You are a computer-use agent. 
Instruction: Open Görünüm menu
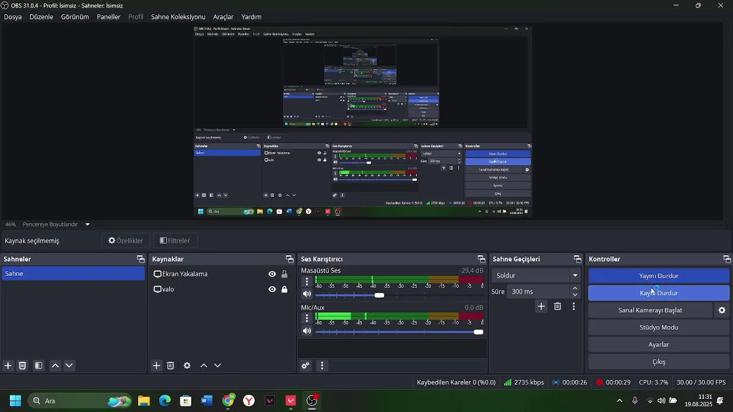75,17
